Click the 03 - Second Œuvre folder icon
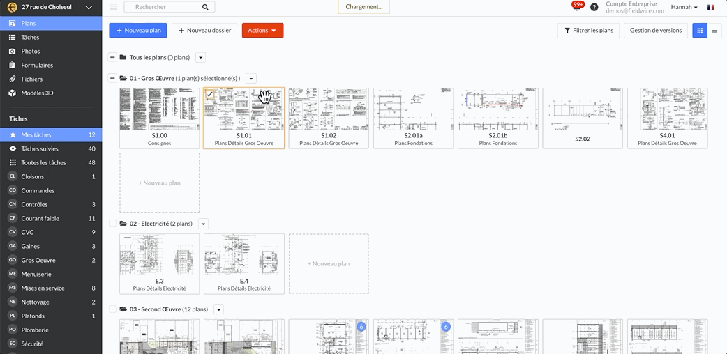 click(123, 309)
